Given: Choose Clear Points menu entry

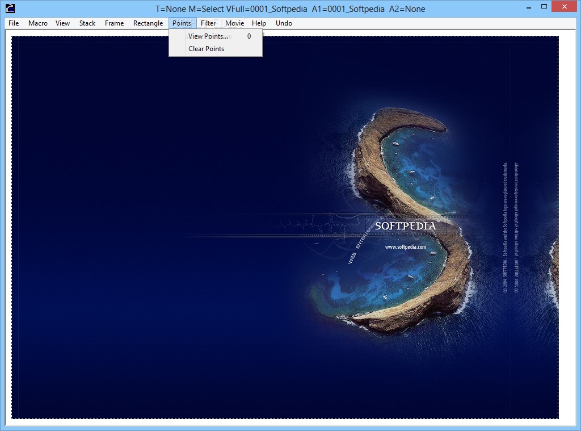Looking at the screenshot, I should (x=216, y=49).
